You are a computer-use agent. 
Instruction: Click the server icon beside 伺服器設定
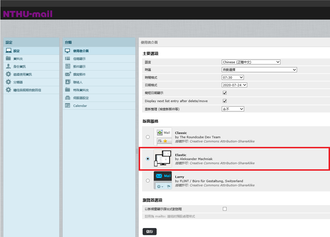pyautogui.click(x=67, y=98)
